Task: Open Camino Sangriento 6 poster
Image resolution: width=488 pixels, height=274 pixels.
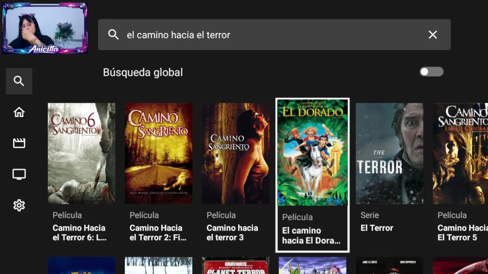Action: point(82,153)
